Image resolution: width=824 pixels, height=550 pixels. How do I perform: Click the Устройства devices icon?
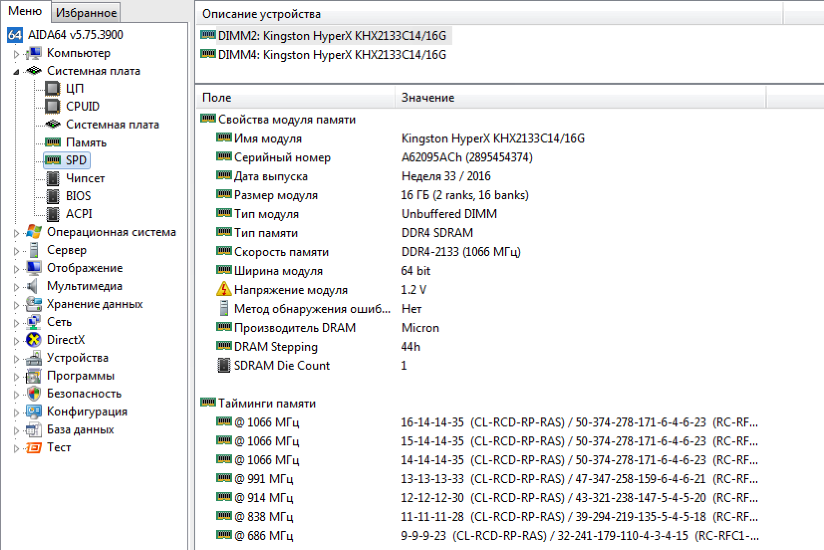tap(33, 358)
